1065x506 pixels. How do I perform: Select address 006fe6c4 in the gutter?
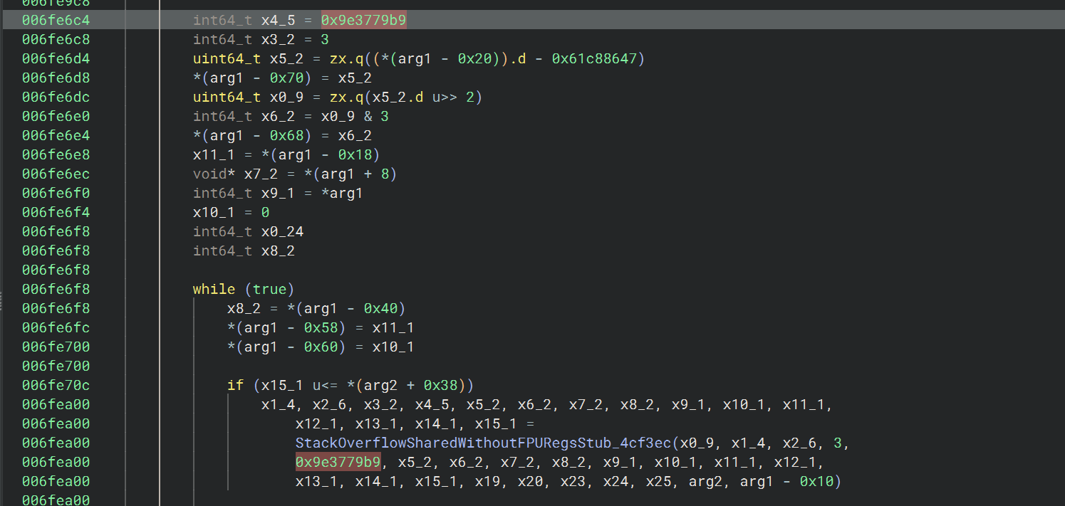click(56, 21)
